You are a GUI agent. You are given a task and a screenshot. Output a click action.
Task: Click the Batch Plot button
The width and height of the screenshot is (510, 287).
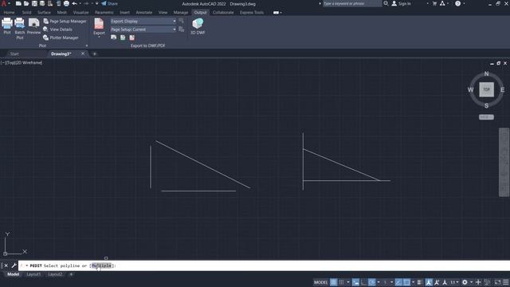19,29
